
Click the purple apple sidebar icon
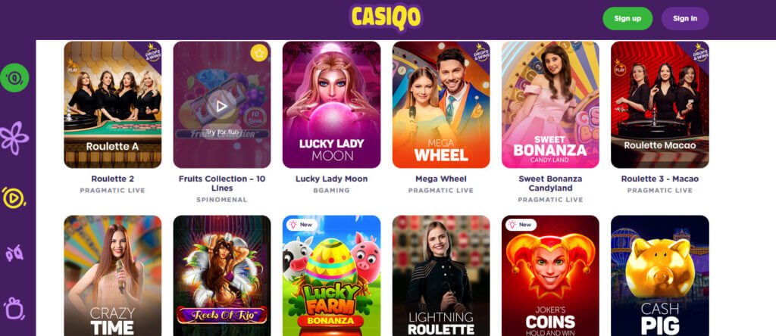coord(14,309)
